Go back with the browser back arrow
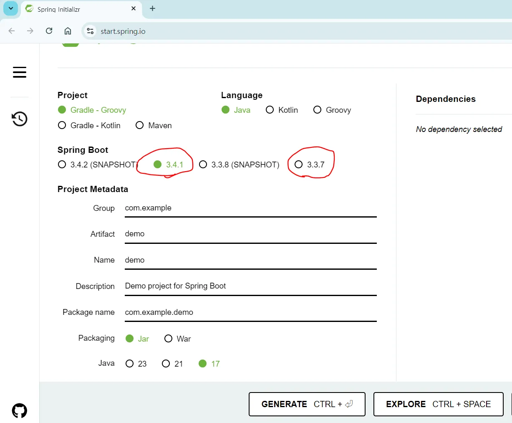This screenshot has width=512, height=423. (x=12, y=31)
